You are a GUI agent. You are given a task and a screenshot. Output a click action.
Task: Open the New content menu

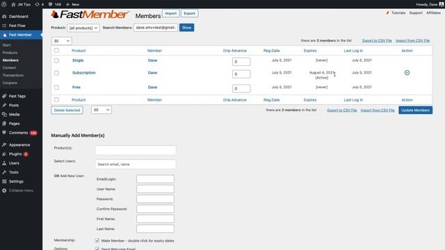pyautogui.click(x=72, y=5)
